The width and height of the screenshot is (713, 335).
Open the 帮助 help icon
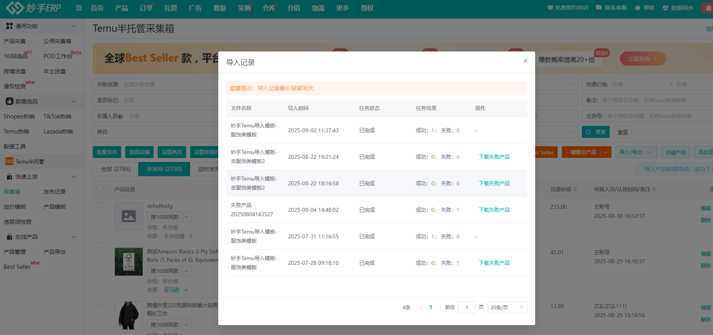coord(637,8)
